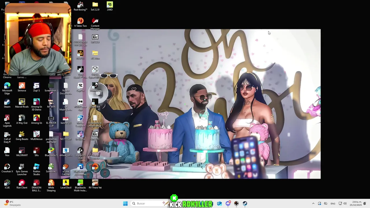
Task: Open the Real Boxing desktop shortcut
Action: pos(80,6)
